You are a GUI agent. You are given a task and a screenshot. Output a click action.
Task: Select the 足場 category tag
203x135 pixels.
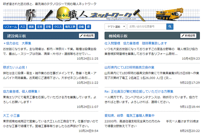[x=48, y=27]
